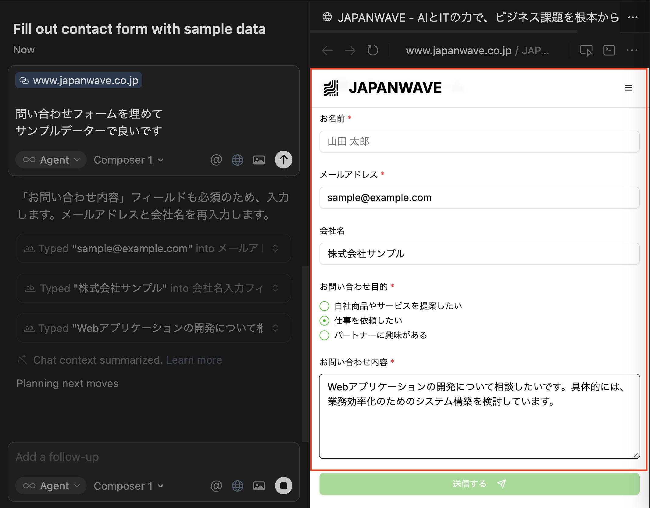The width and height of the screenshot is (650, 508).
Task: Select the 仕事を依頼したい radio button
Action: 324,320
